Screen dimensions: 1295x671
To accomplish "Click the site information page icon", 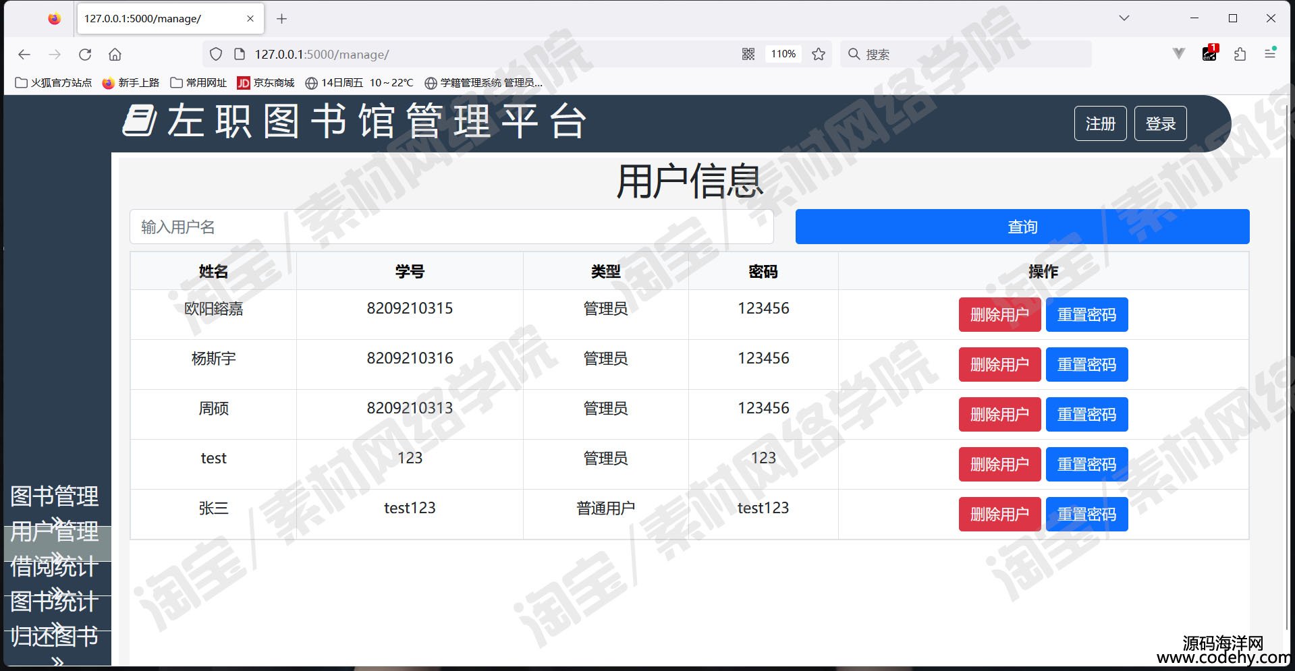I will (239, 55).
